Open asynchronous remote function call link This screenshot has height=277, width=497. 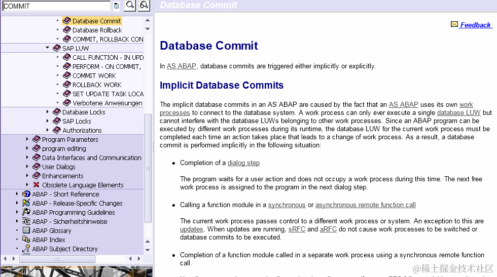[366, 205]
